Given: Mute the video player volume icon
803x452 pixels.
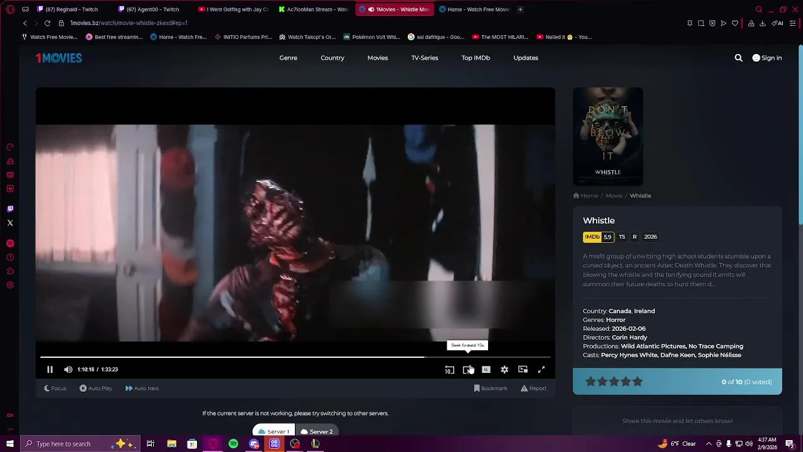Looking at the screenshot, I should coord(68,369).
